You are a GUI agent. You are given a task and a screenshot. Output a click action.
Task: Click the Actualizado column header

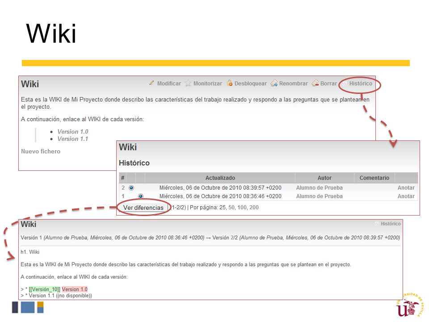220,178
